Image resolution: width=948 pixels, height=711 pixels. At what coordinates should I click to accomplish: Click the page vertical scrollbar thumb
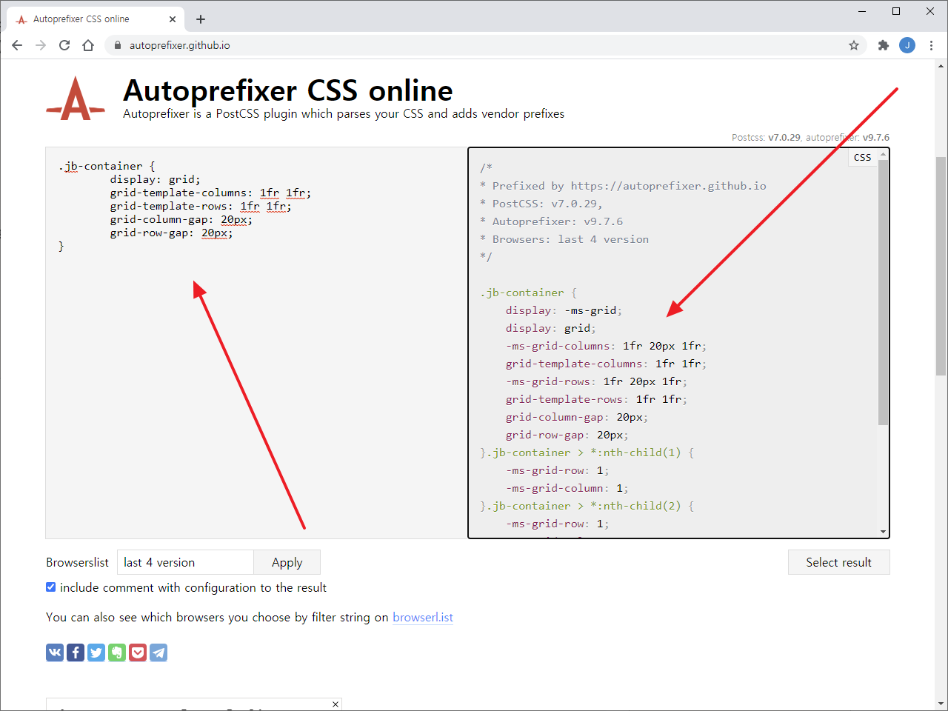(x=941, y=266)
